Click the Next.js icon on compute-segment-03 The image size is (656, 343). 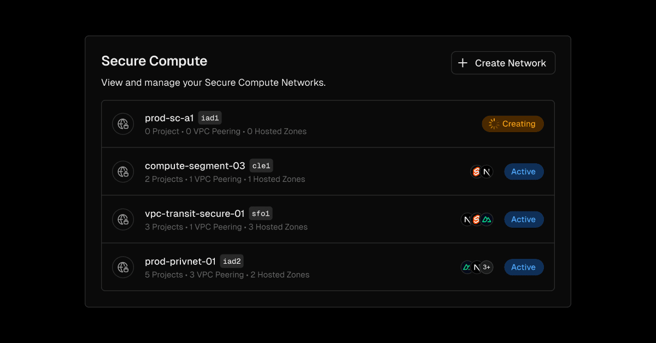point(487,171)
